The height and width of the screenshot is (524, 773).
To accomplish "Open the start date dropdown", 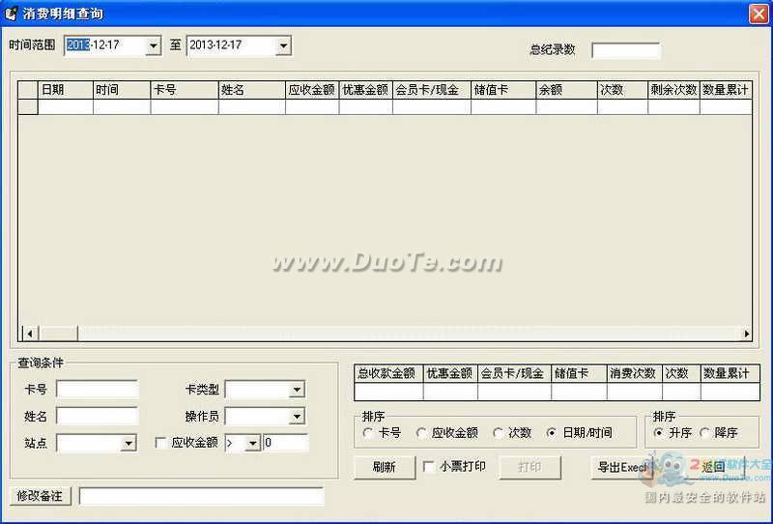I will click(153, 45).
